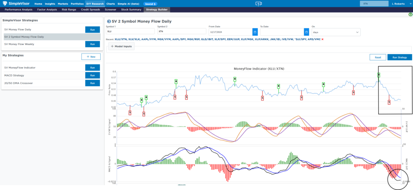Click the green help question mark icon
This screenshot has width=413, height=190.
point(410,14)
